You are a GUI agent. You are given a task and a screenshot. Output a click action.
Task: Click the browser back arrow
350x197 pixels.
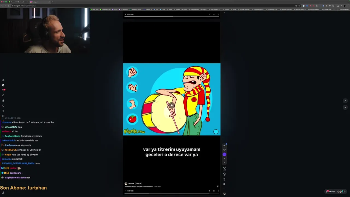pyautogui.click(x=2, y=6)
